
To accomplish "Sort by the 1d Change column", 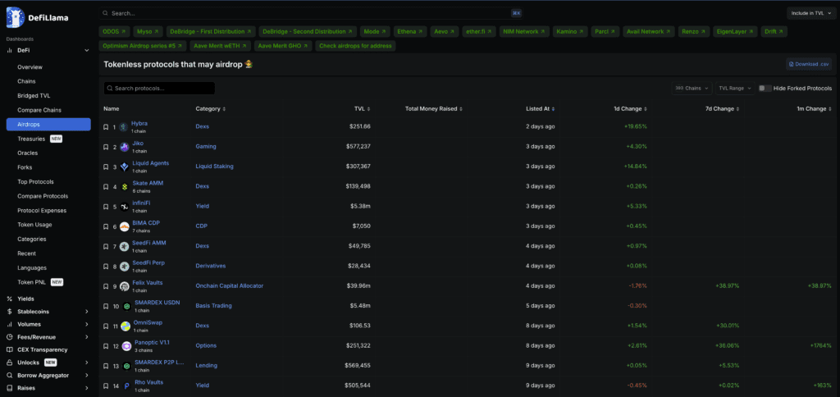I will click(628, 108).
